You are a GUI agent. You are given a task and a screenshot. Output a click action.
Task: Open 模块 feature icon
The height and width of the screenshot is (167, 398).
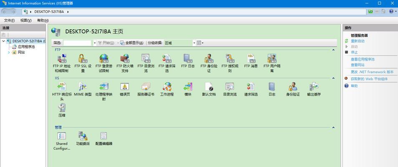188,87
